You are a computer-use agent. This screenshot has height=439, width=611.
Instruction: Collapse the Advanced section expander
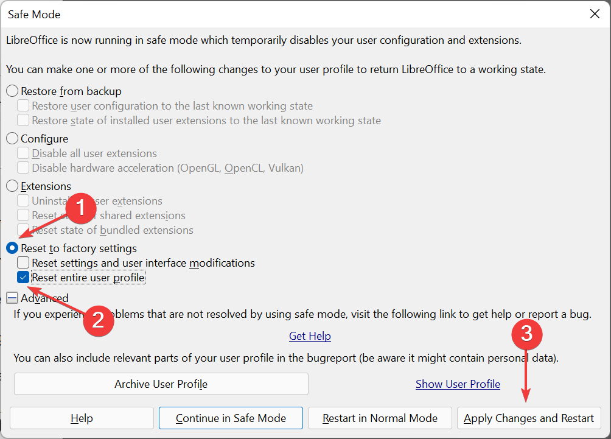[x=12, y=298]
